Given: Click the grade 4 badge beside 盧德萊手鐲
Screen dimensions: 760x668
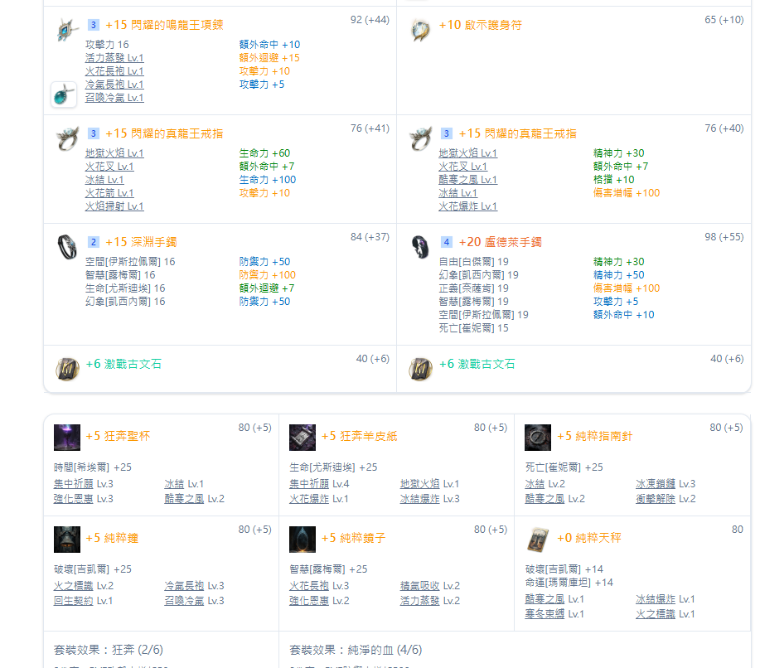Looking at the screenshot, I should click(x=447, y=242).
